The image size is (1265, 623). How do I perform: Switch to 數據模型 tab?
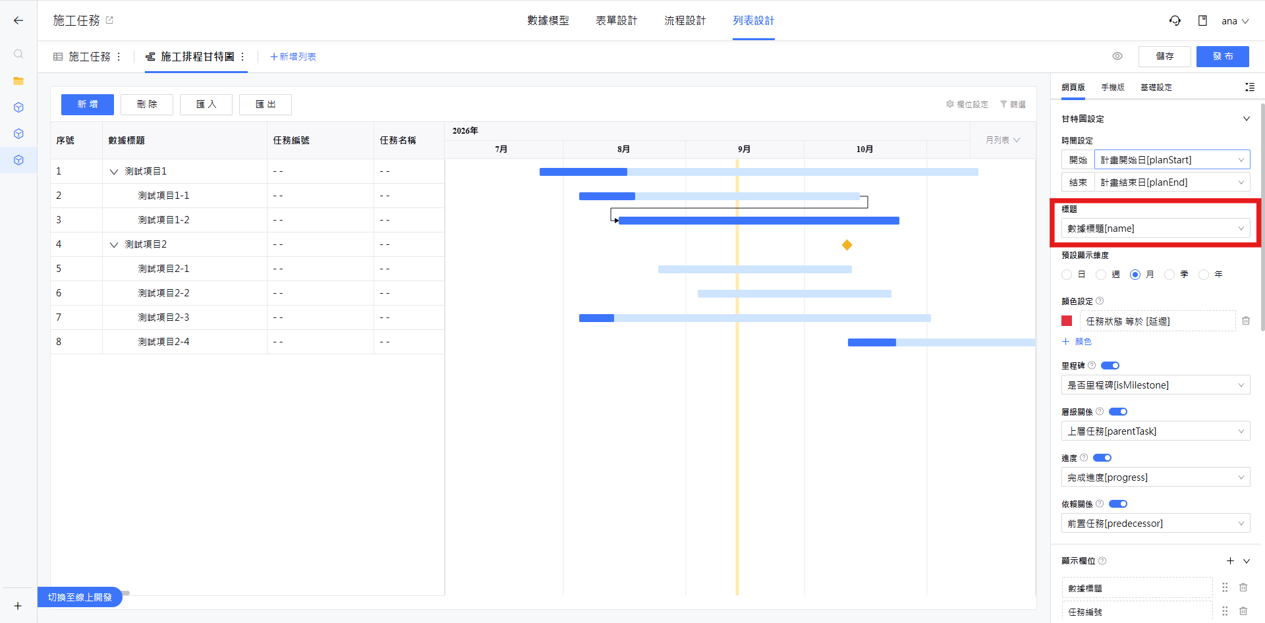[x=548, y=20]
